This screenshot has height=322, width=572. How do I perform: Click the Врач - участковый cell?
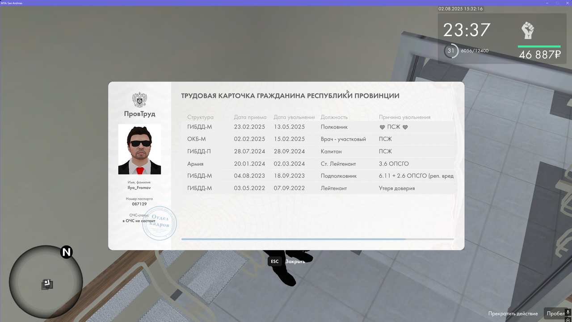[x=343, y=139]
